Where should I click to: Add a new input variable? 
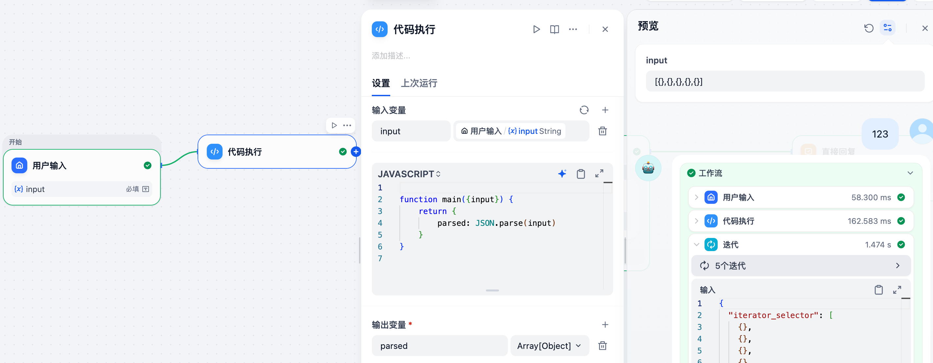tap(605, 110)
